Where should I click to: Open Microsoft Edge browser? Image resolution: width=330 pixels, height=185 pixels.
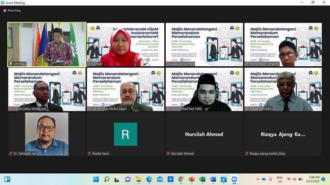(x=149, y=179)
